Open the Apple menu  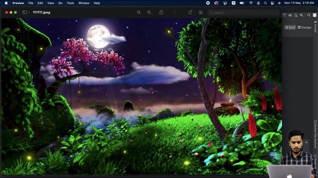coord(6,3)
